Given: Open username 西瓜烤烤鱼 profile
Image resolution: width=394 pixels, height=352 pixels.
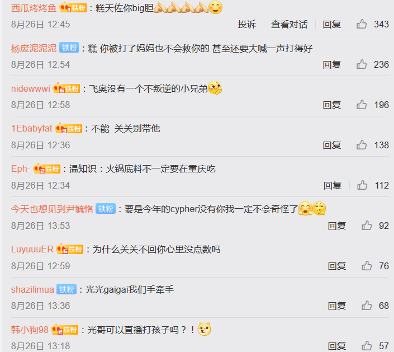Looking at the screenshot, I should click(x=34, y=8).
